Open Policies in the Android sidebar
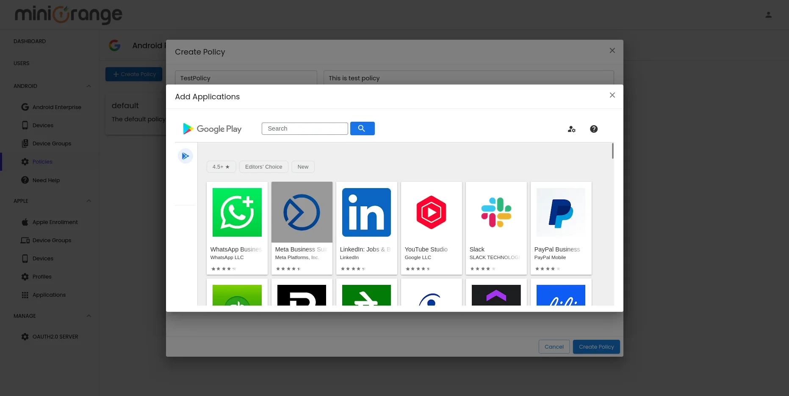 [42, 161]
